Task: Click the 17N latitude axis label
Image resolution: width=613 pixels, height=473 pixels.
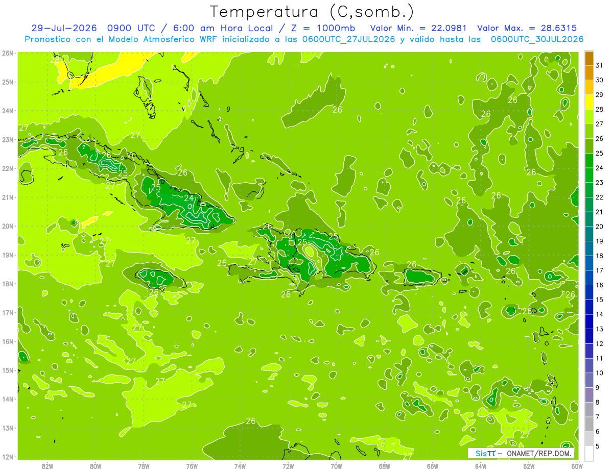Action: coord(7,312)
